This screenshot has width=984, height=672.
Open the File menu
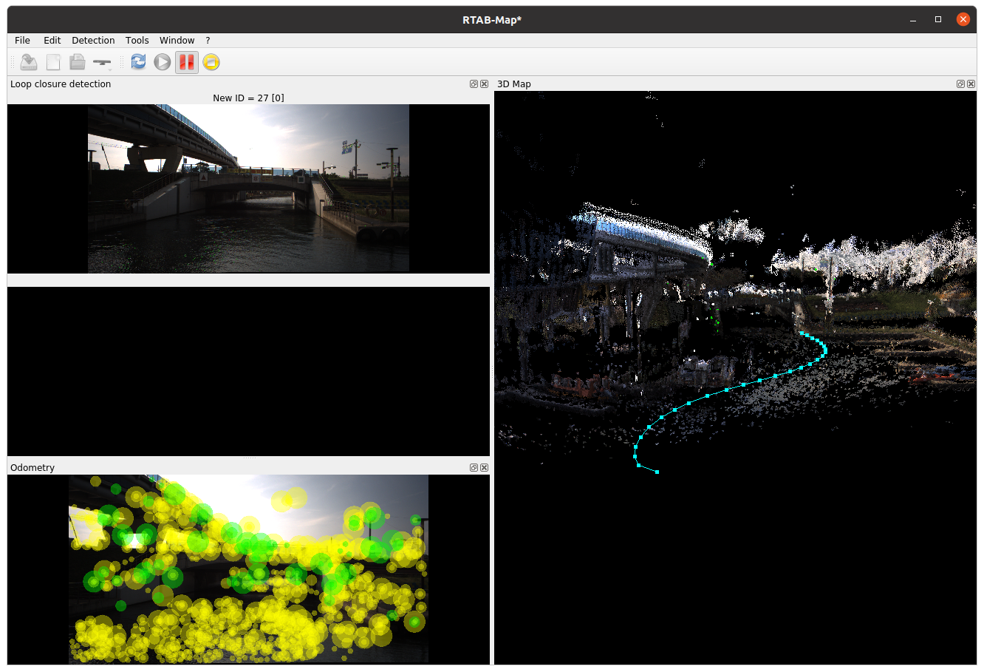click(x=22, y=41)
